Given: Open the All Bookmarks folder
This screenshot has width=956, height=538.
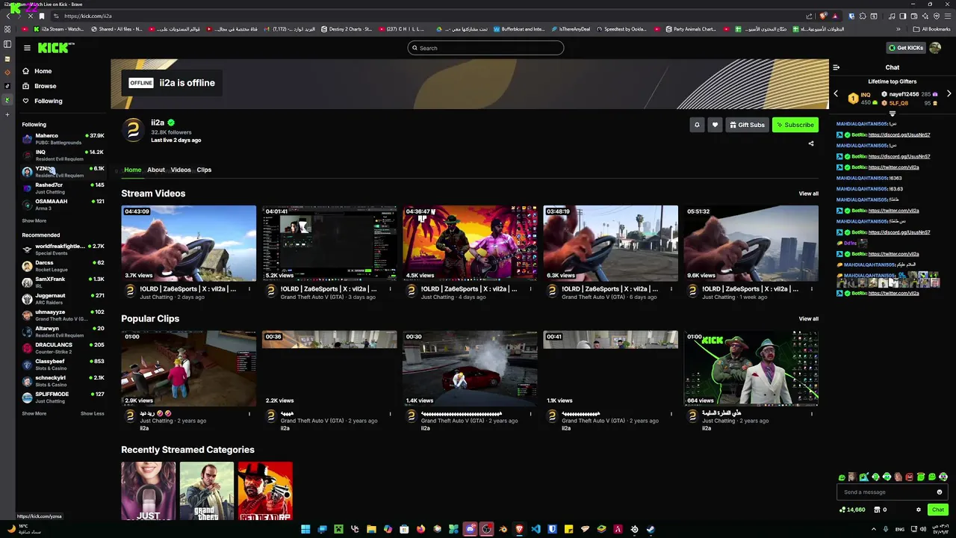Looking at the screenshot, I should point(931,29).
